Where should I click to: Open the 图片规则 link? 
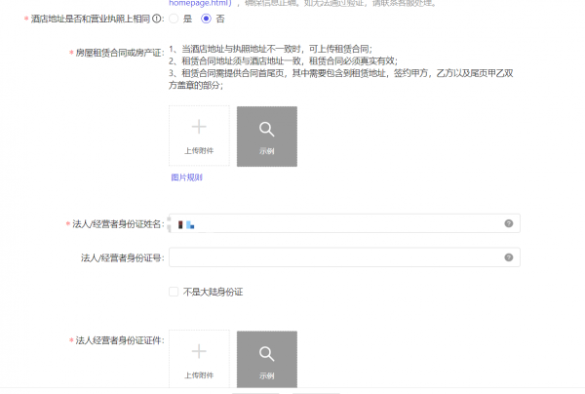point(186,177)
